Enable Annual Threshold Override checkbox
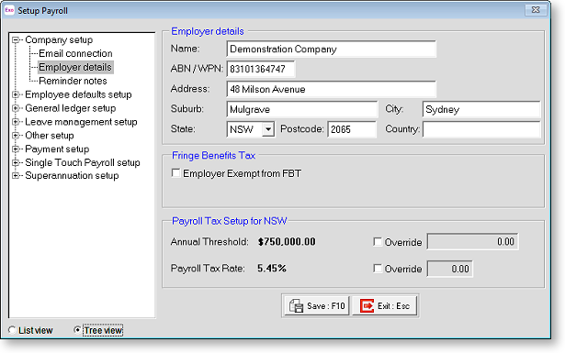 tap(378, 242)
